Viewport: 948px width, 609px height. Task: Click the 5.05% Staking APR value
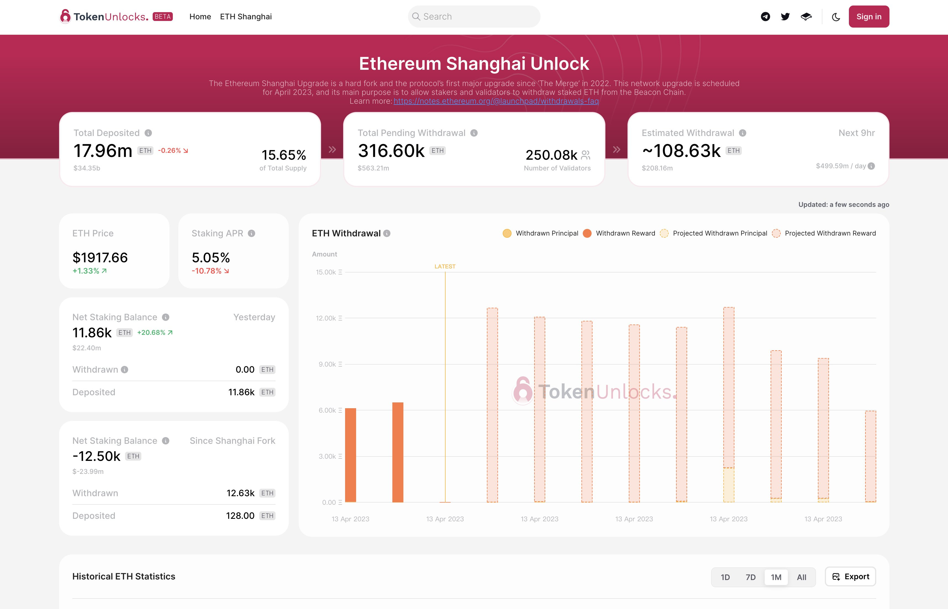point(211,257)
